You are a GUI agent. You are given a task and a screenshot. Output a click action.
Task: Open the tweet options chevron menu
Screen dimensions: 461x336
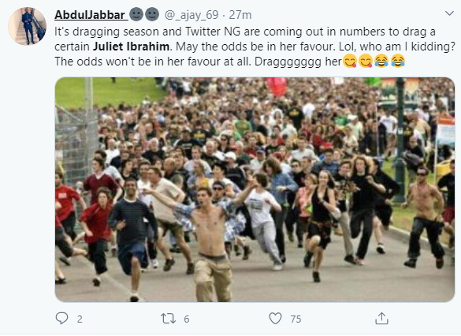449,13
